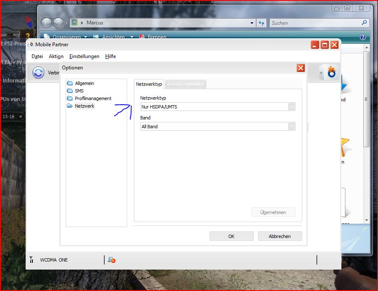Screen dimensions: 378x291
Task: Switch to the Anmeldungsmodus tab
Action: pyautogui.click(x=185, y=84)
